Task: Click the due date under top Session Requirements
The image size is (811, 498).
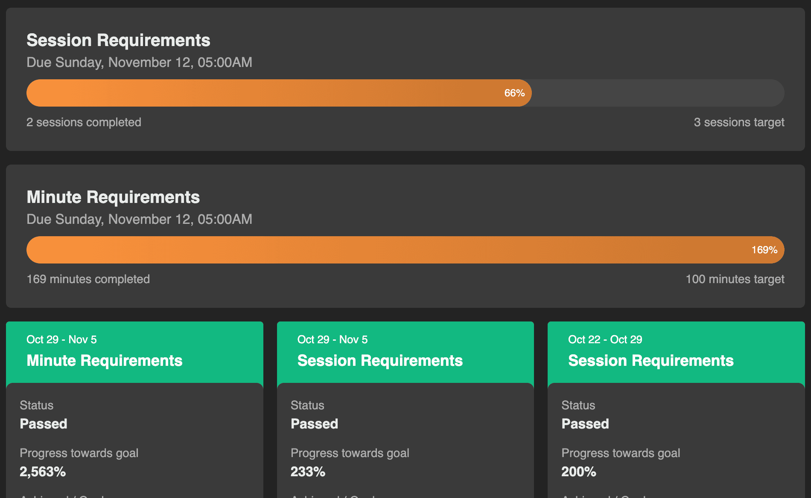Action: pyautogui.click(x=139, y=62)
